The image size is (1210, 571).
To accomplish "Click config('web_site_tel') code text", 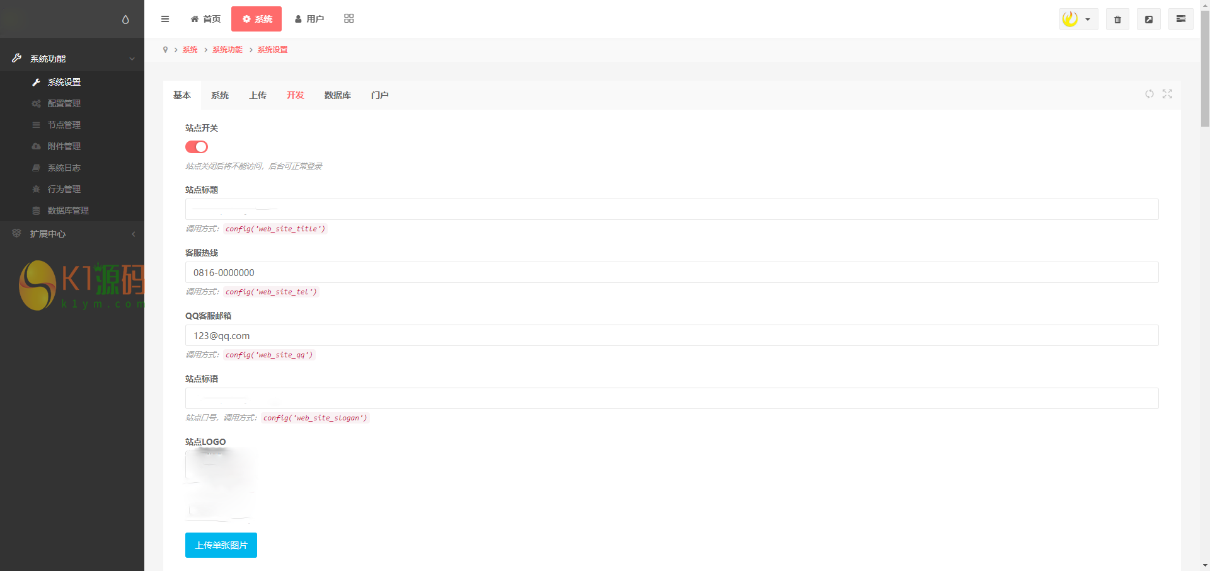I will pos(271,292).
